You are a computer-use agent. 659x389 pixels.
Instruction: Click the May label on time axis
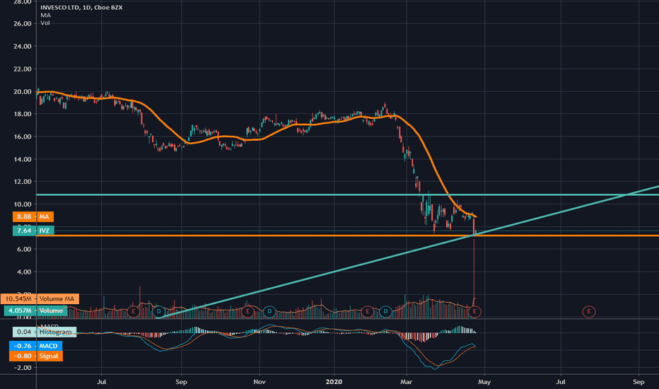click(x=484, y=382)
